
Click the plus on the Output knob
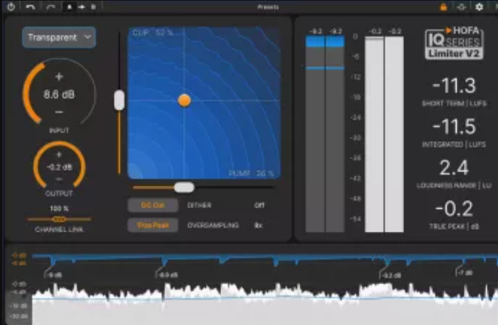(59, 155)
